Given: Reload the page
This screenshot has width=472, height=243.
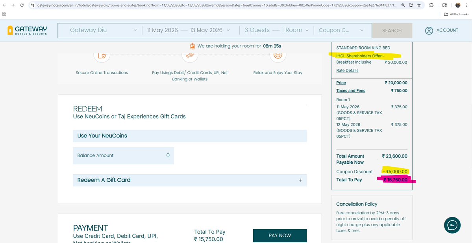Looking at the screenshot, I should pos(22,5).
